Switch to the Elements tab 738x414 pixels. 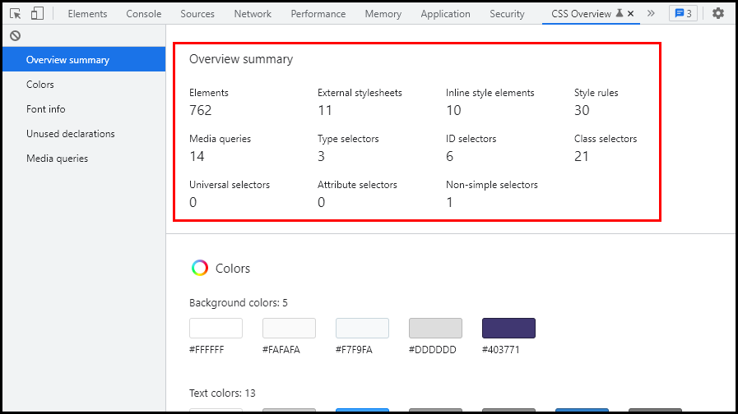pos(87,14)
